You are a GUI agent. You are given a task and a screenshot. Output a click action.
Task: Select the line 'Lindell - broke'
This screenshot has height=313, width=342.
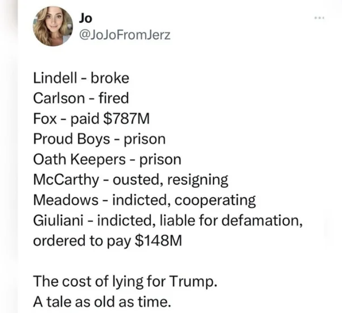tap(81, 78)
